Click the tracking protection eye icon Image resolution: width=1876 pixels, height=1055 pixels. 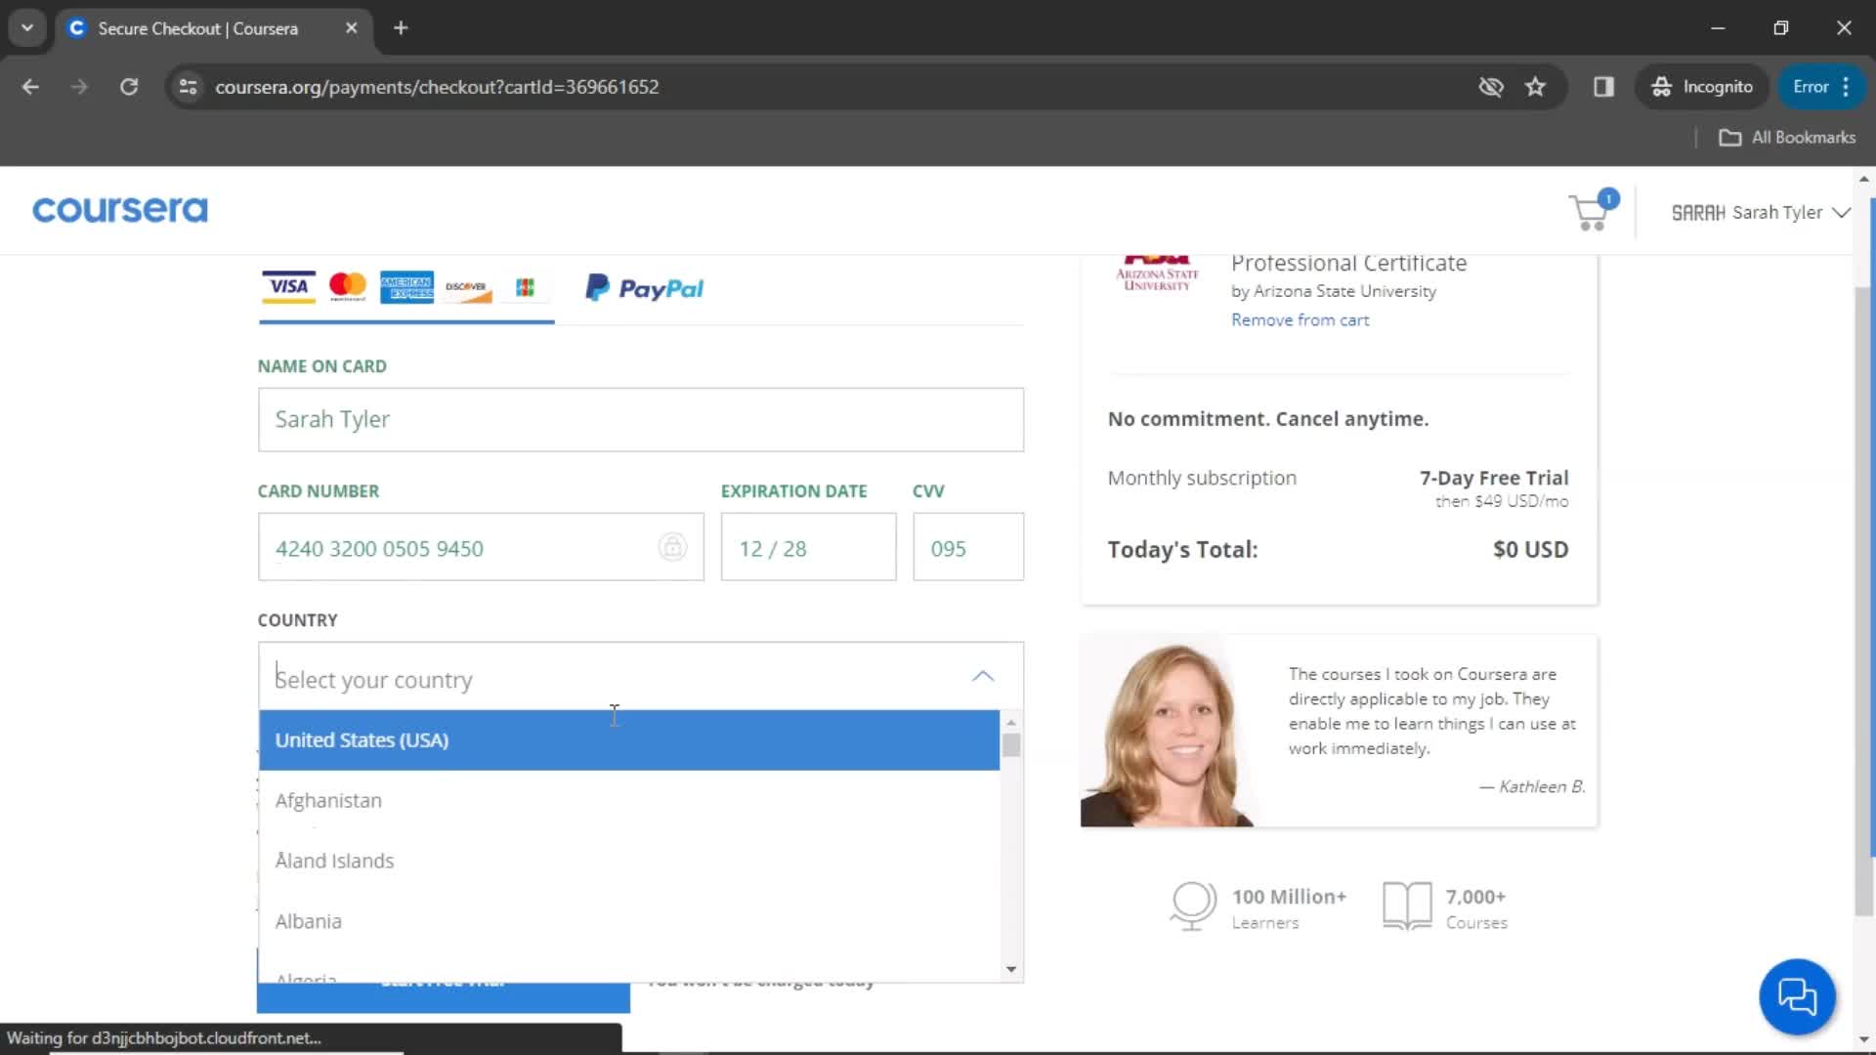point(1490,87)
